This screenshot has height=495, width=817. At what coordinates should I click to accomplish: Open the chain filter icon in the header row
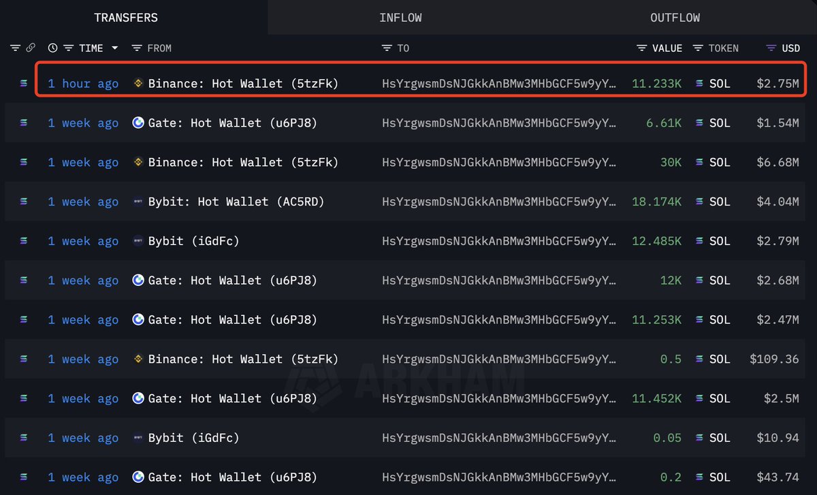[15, 48]
